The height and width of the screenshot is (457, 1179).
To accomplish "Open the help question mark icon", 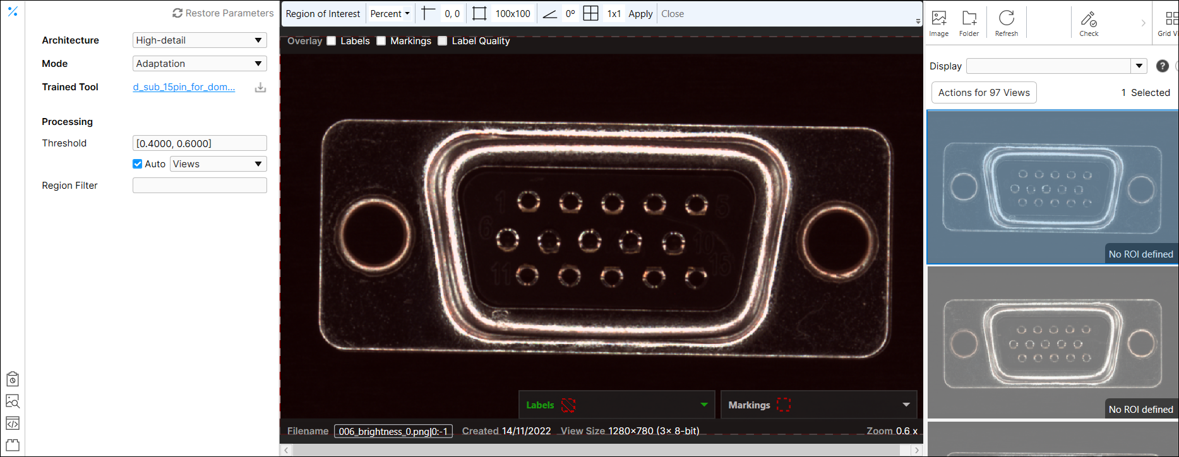I will point(1162,66).
